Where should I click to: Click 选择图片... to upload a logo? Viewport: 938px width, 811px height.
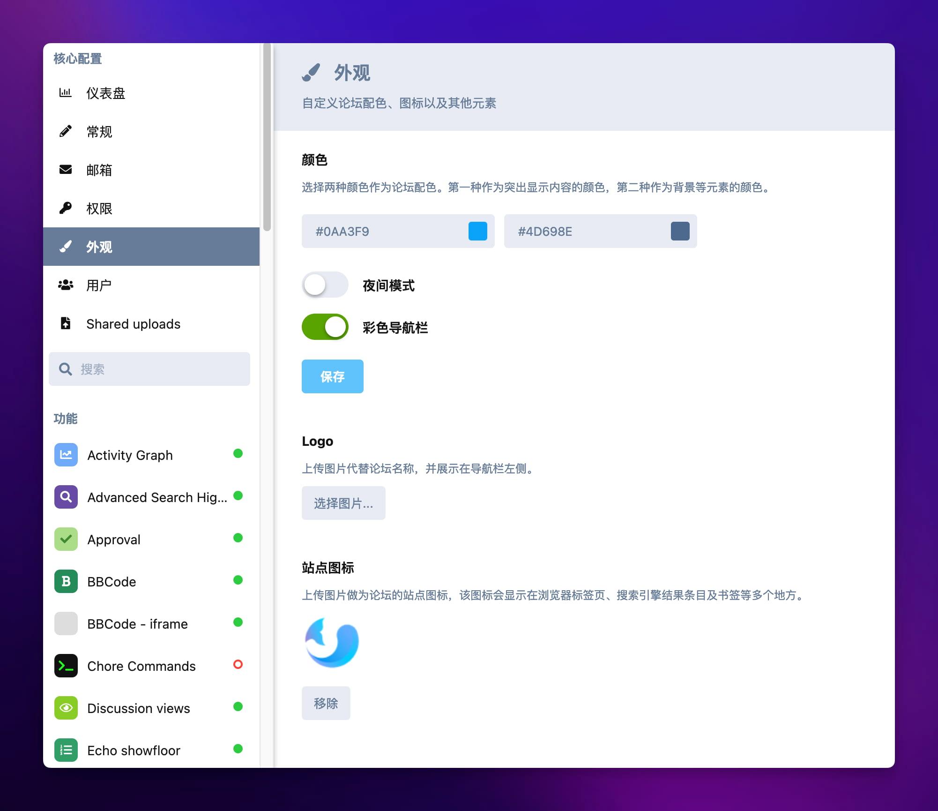pyautogui.click(x=343, y=503)
